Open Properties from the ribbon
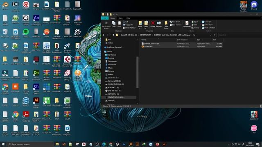The height and width of the screenshot is (147, 262). click(x=187, y=24)
